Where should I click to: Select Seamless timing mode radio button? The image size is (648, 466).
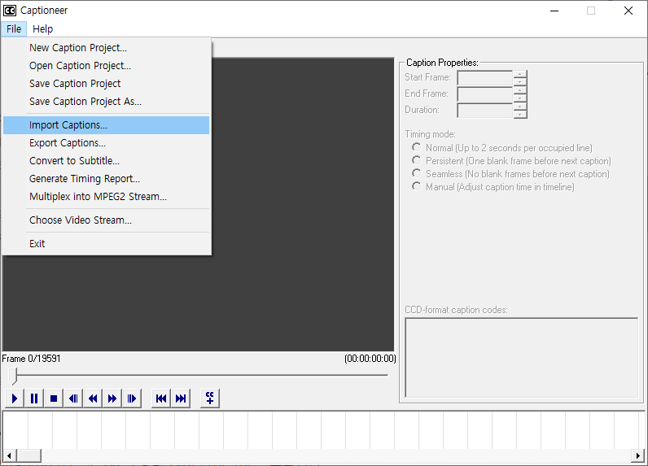[417, 173]
